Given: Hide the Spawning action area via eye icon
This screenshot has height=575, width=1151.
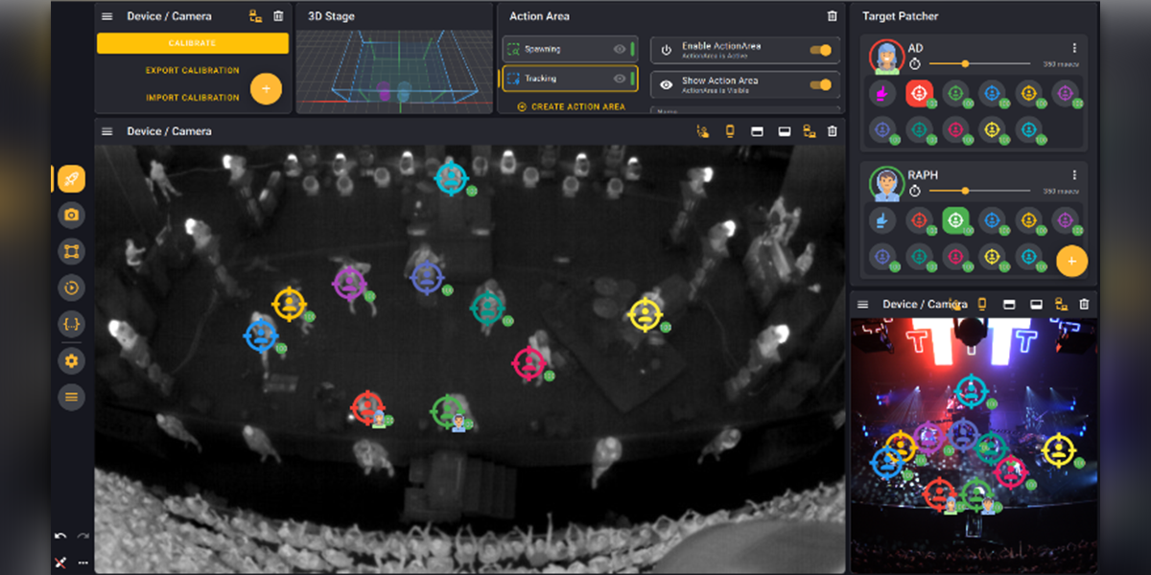Looking at the screenshot, I should click(x=620, y=49).
